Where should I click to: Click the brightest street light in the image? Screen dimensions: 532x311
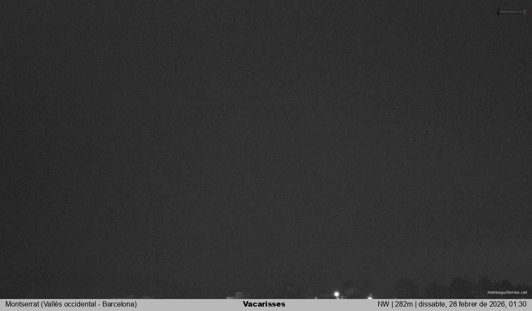336,294
